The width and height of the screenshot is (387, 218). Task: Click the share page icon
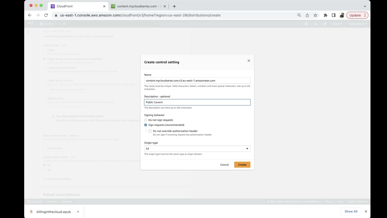tap(307, 15)
